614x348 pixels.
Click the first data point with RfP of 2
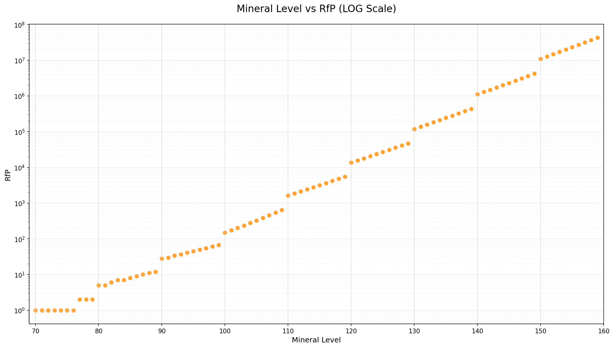[x=80, y=299]
